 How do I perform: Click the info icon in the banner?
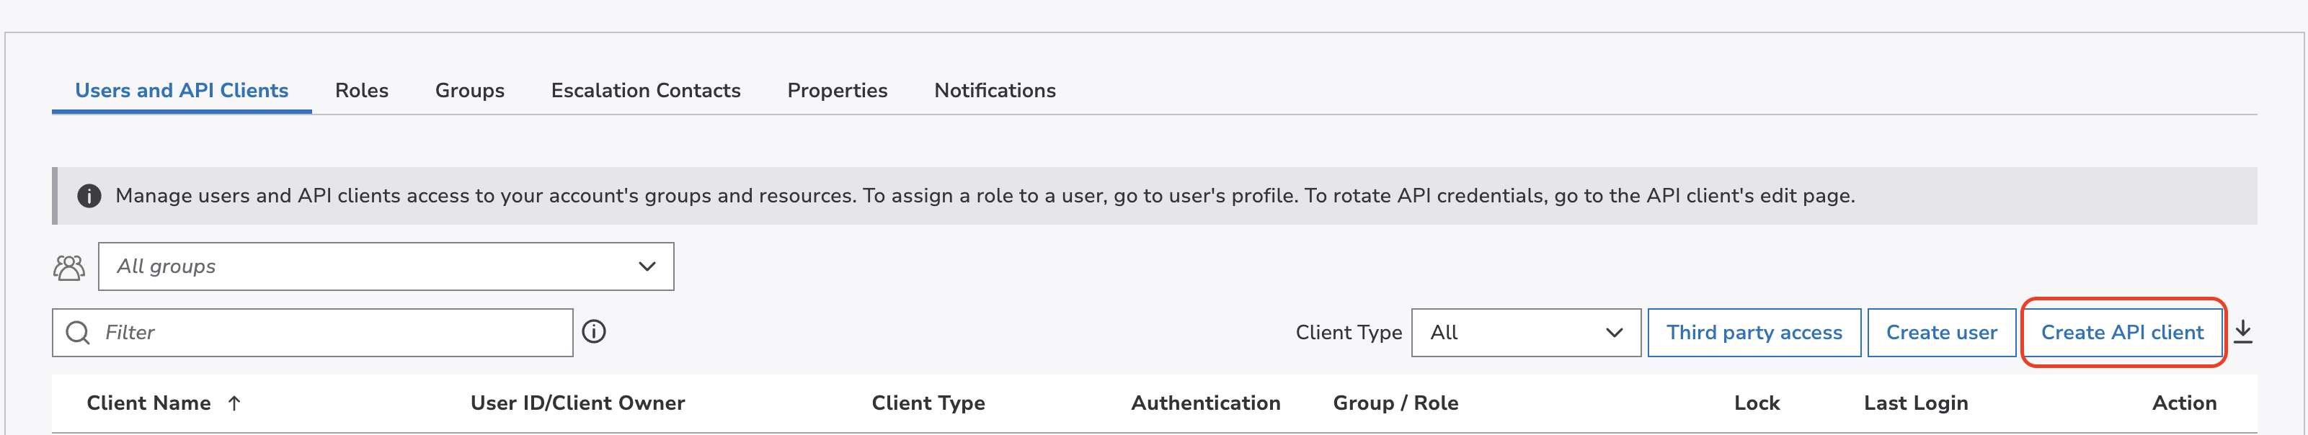(x=89, y=196)
